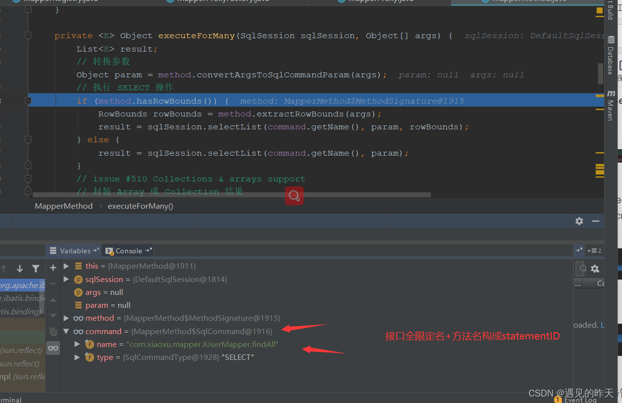The image size is (622, 403).
Task: Restore the debug layout with the arrow icon
Action: [579, 251]
